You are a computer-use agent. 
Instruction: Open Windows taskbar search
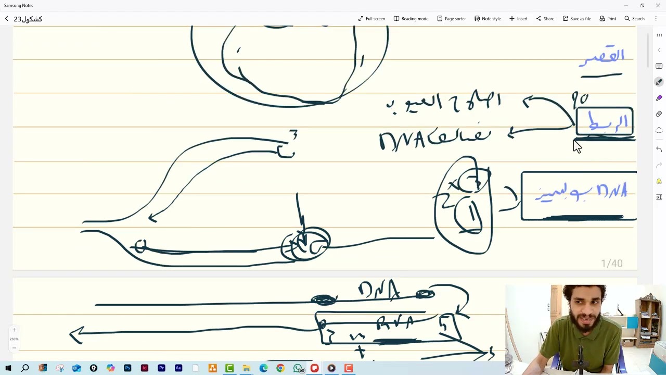tap(25, 368)
